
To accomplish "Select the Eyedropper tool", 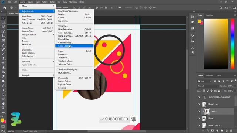I will point(3,45).
